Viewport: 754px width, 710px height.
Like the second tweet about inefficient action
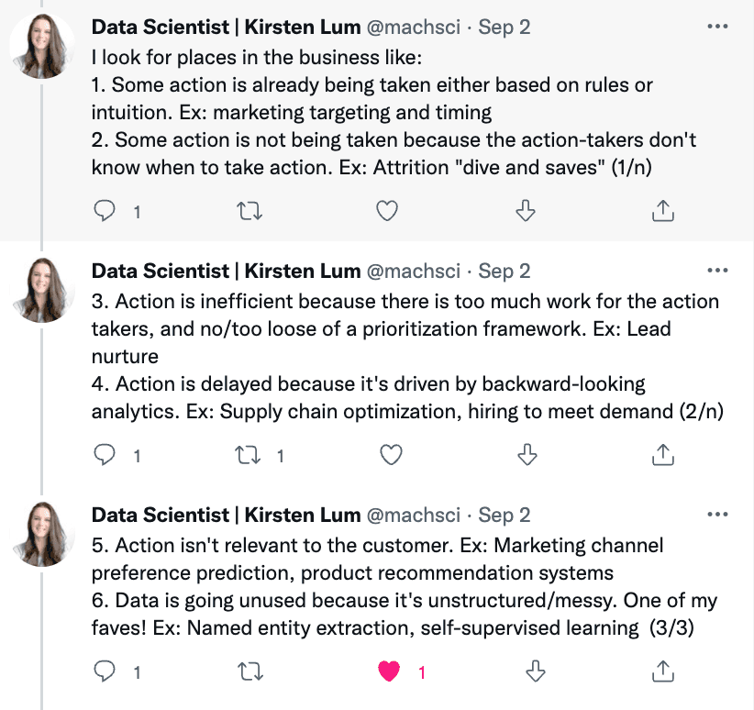(392, 455)
